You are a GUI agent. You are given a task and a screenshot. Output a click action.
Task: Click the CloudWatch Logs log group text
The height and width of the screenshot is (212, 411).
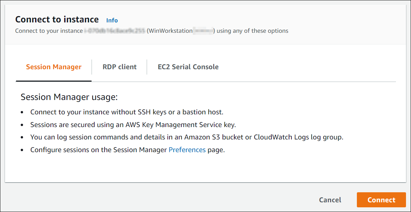coord(298,137)
